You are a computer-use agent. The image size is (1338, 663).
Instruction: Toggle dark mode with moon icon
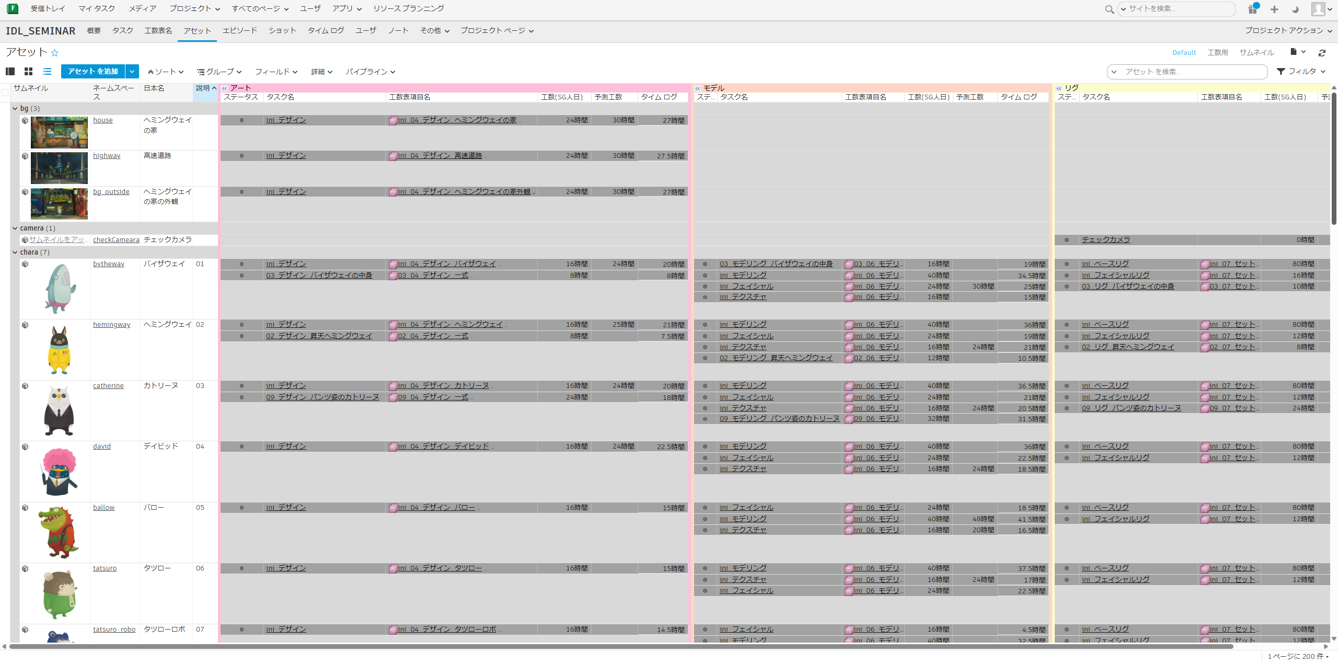pyautogui.click(x=1295, y=9)
